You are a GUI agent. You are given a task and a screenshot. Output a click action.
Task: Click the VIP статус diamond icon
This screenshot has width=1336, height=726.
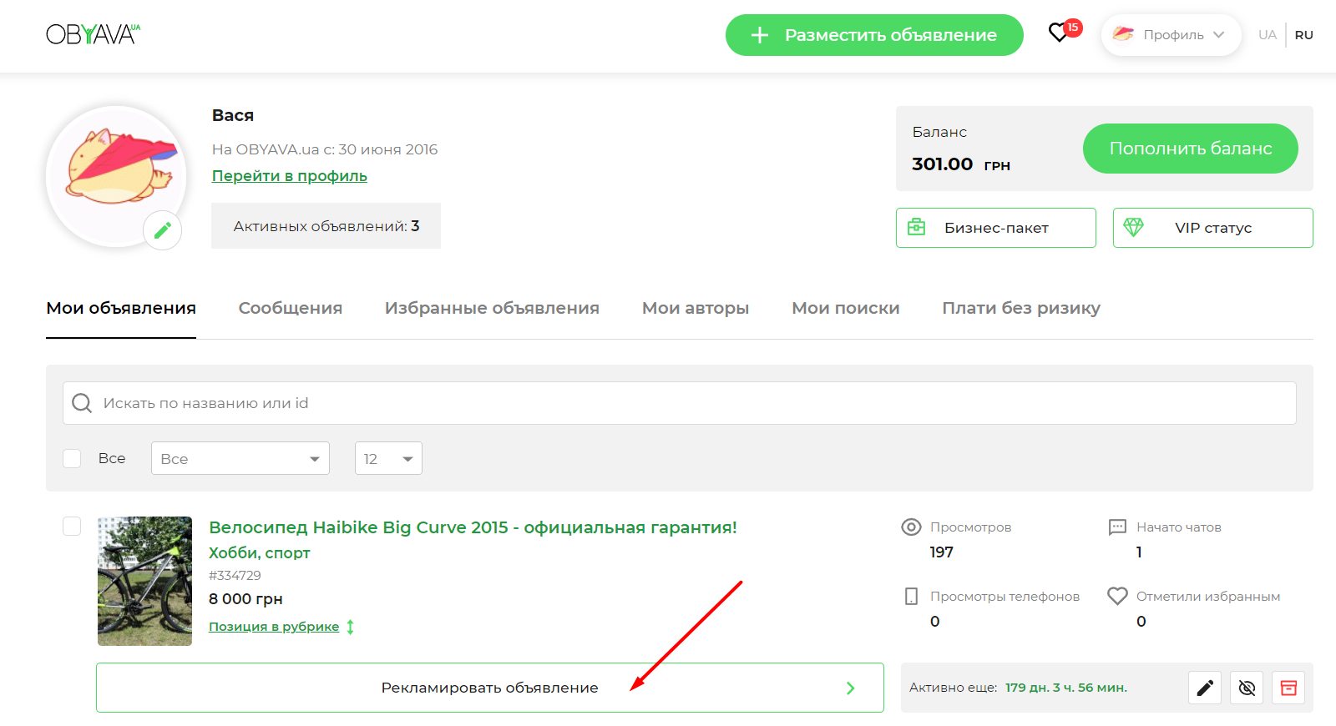click(1133, 227)
